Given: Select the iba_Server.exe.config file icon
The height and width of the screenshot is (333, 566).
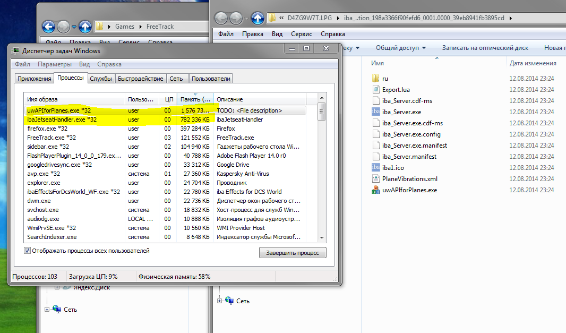Looking at the screenshot, I should [x=375, y=134].
